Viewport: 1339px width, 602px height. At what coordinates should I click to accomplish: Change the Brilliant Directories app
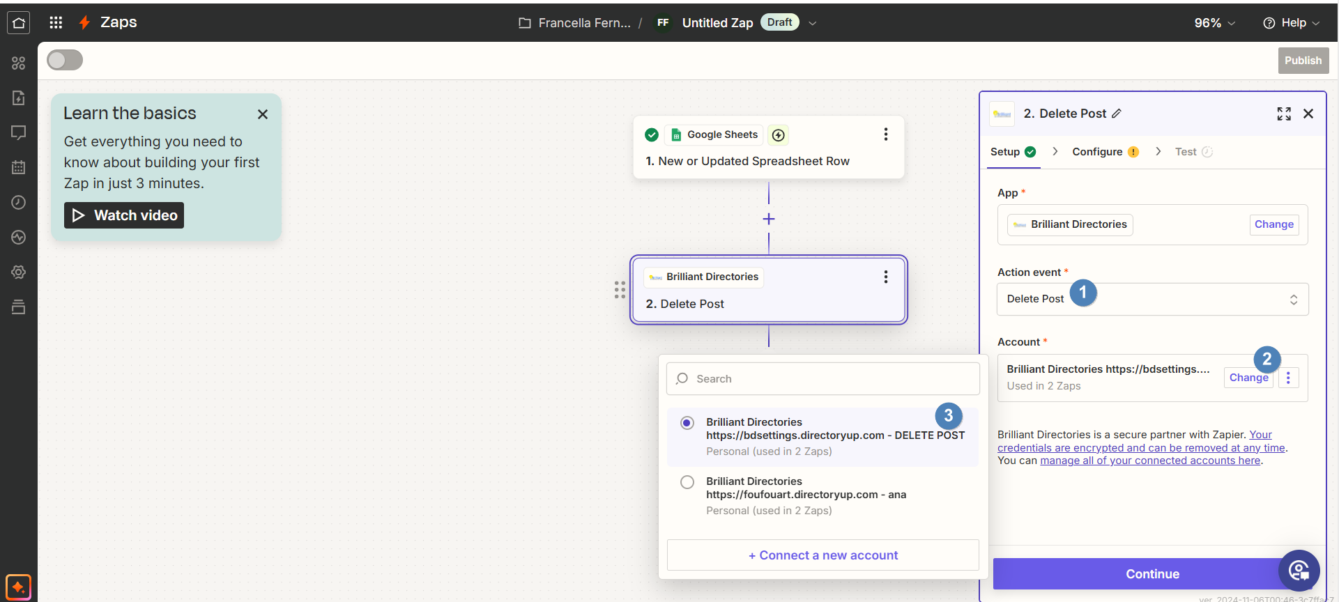(x=1273, y=224)
